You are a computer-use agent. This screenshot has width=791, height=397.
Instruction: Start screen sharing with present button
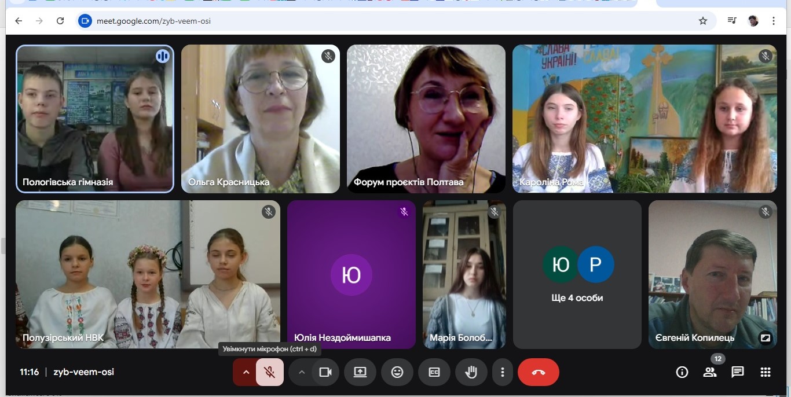click(x=360, y=372)
